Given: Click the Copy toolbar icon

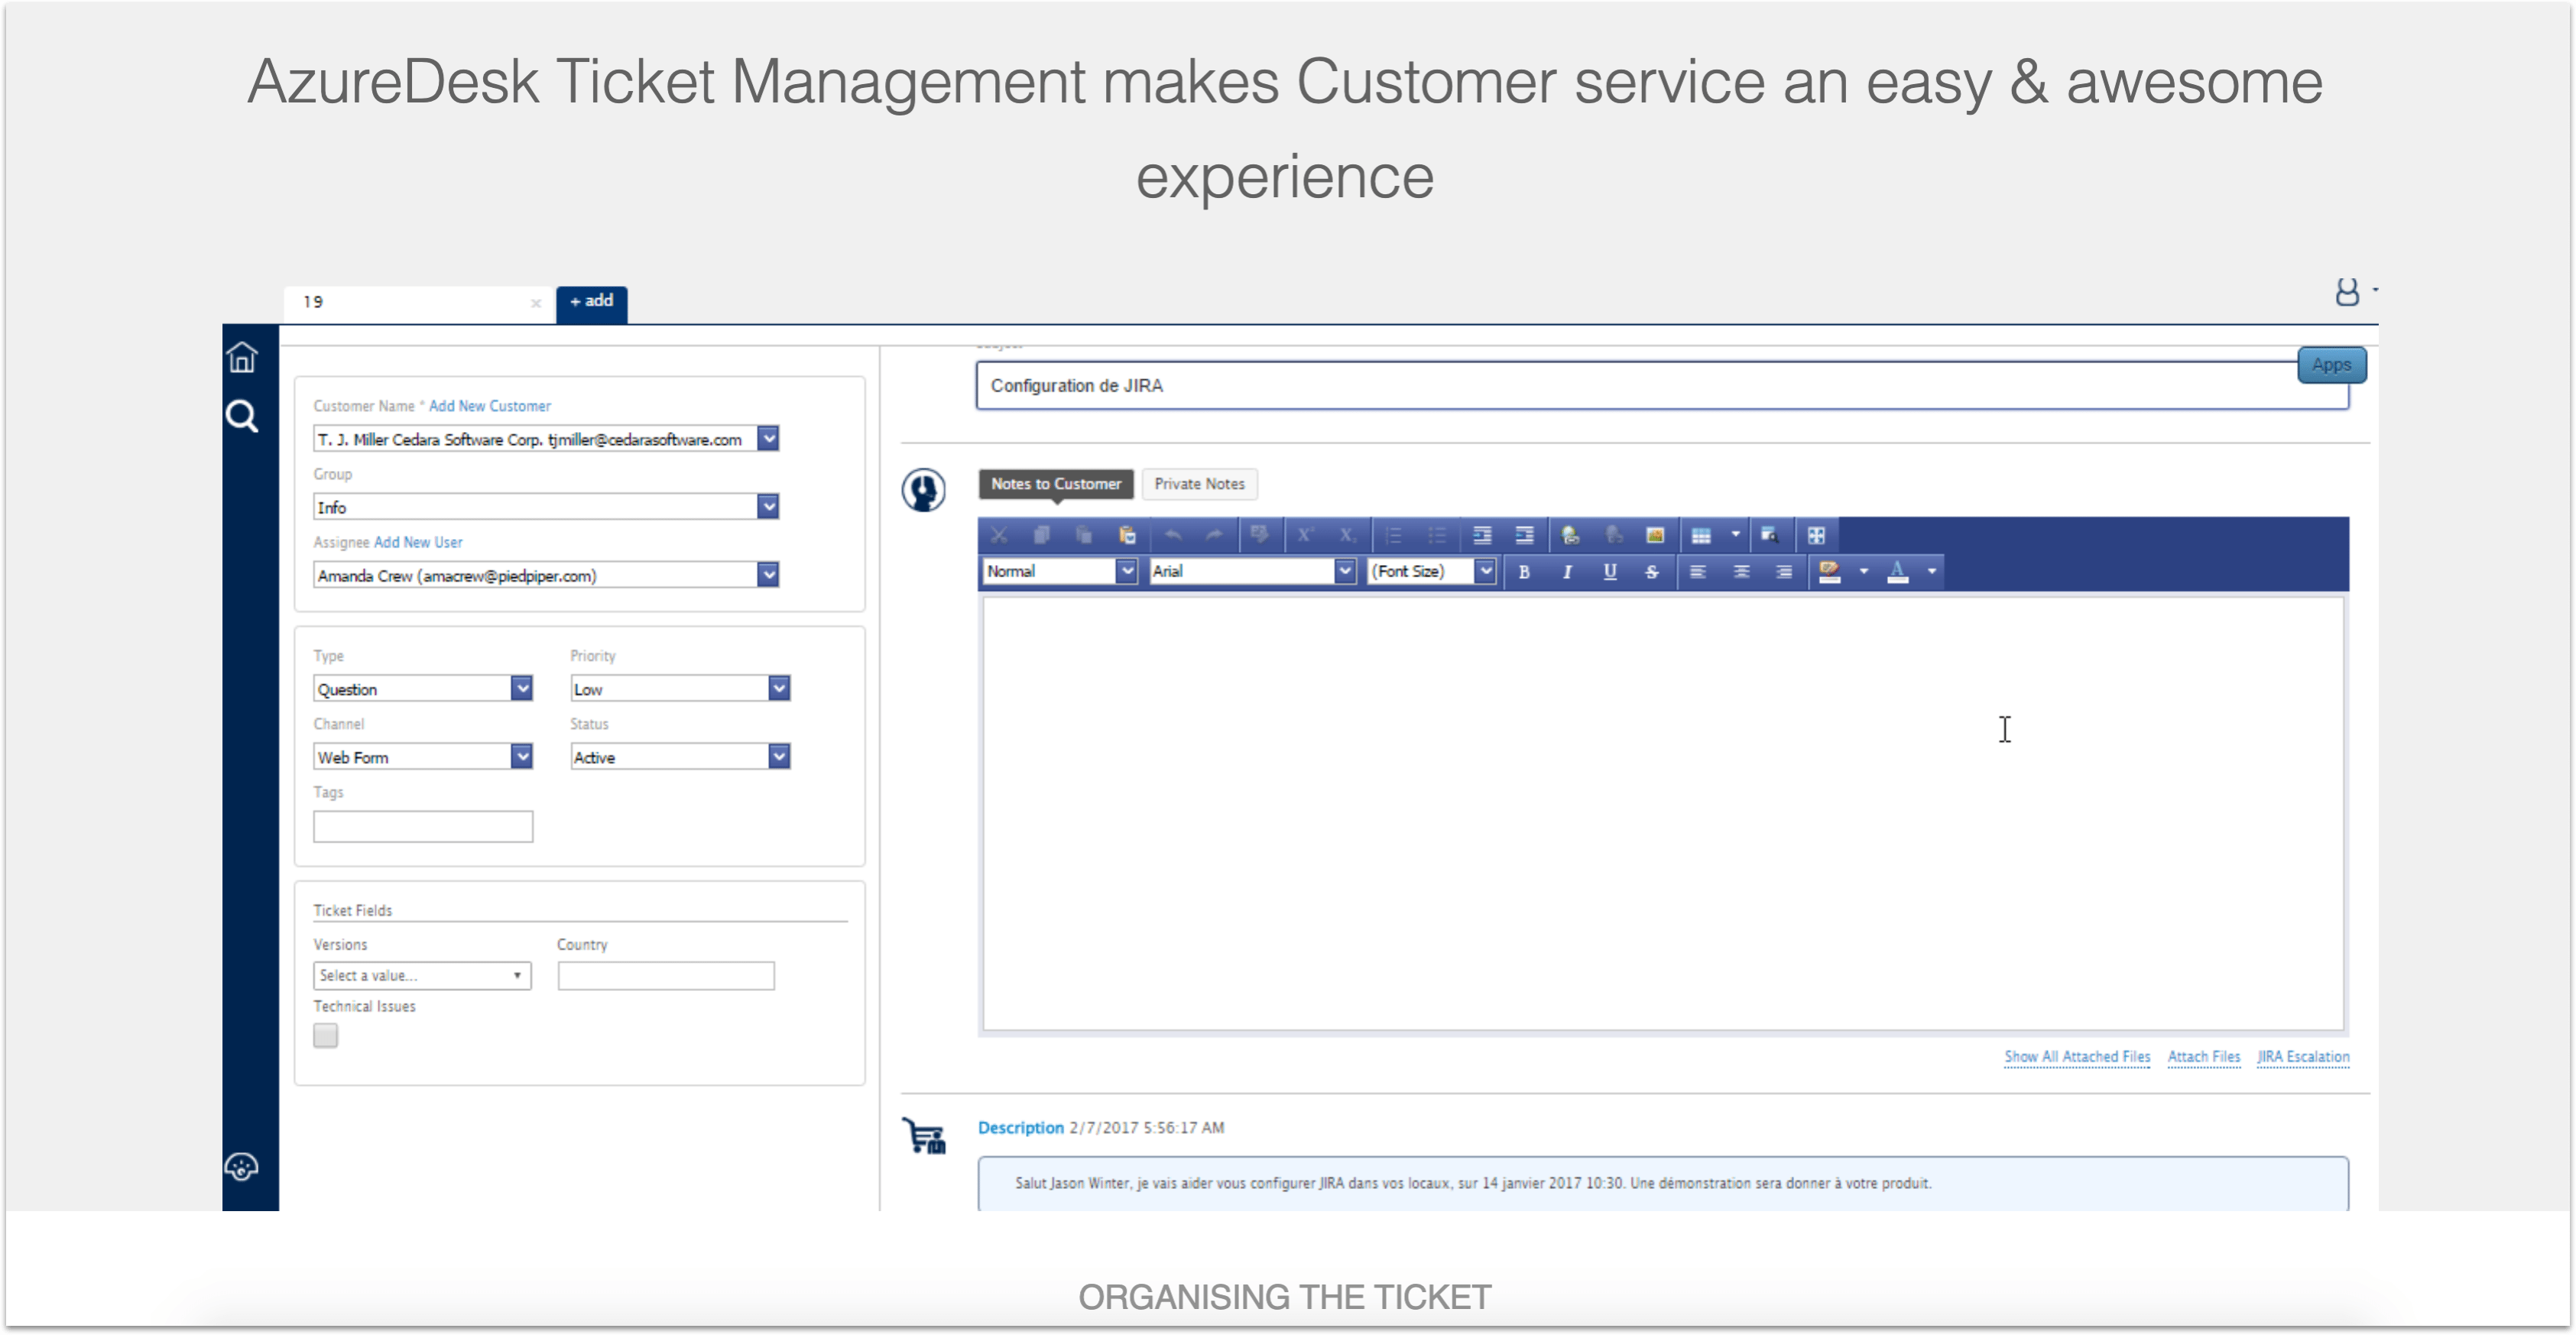Looking at the screenshot, I should [x=1041, y=535].
